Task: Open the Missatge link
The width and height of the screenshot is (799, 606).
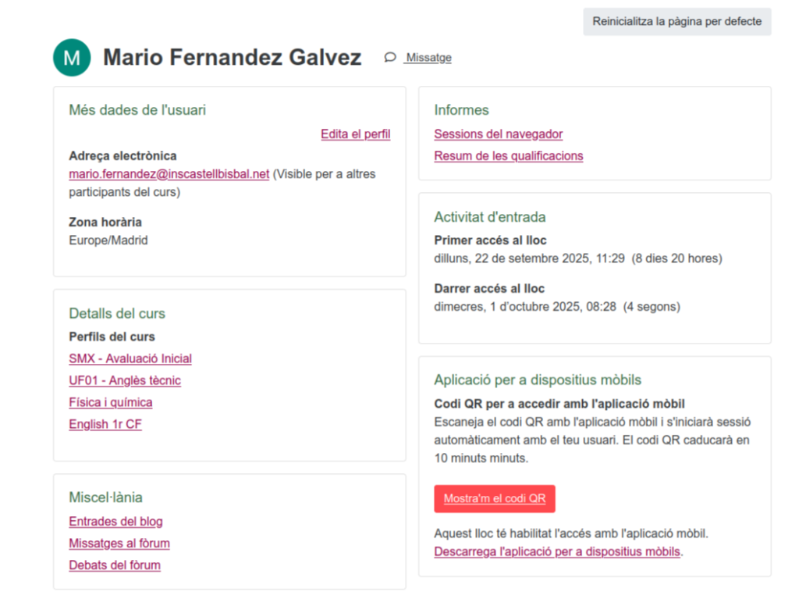Action: 428,58
